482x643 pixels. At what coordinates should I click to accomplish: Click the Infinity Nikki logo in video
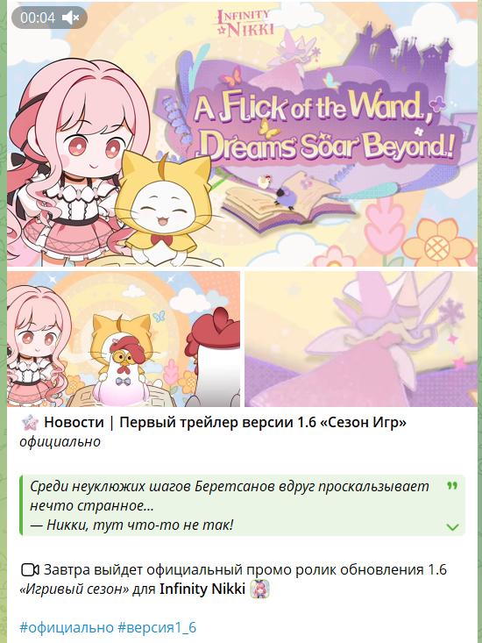(244, 23)
